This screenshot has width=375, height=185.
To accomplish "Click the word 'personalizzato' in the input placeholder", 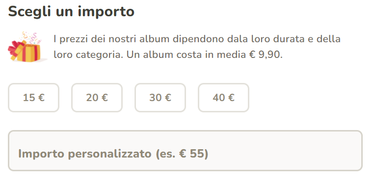I will tap(110, 154).
